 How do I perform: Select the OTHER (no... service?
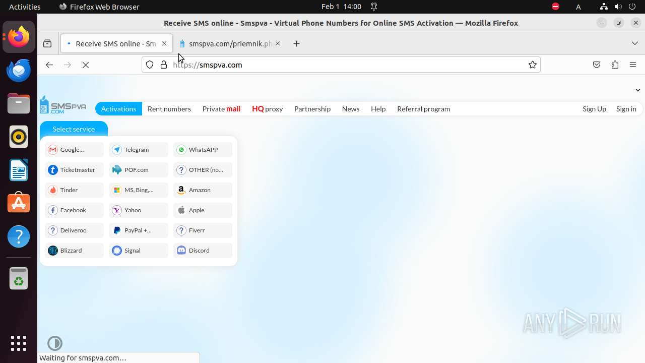click(x=203, y=170)
